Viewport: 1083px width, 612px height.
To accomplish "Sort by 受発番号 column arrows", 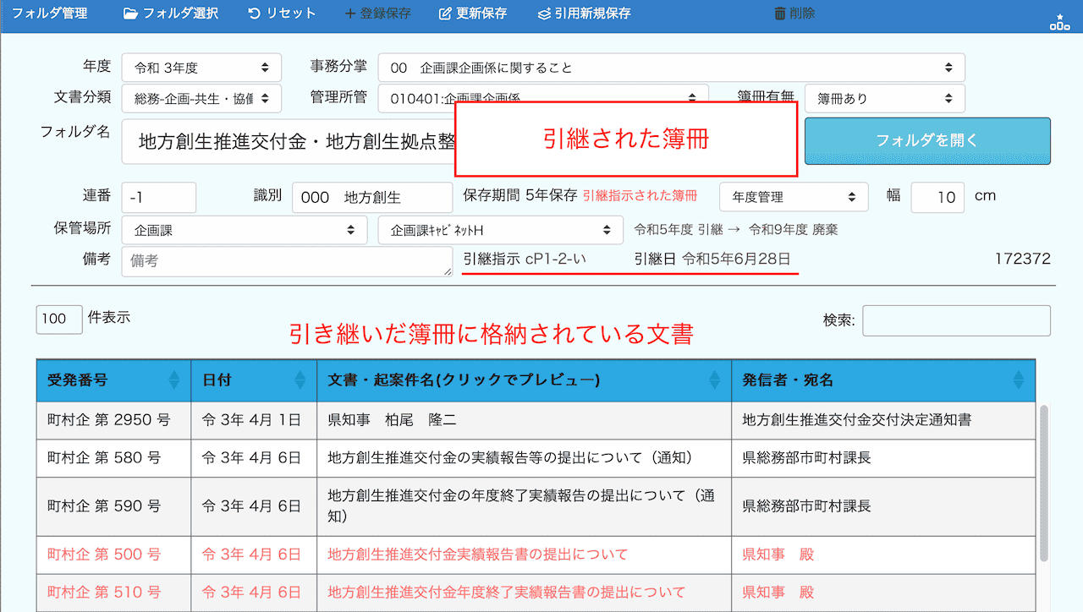I will [x=174, y=380].
